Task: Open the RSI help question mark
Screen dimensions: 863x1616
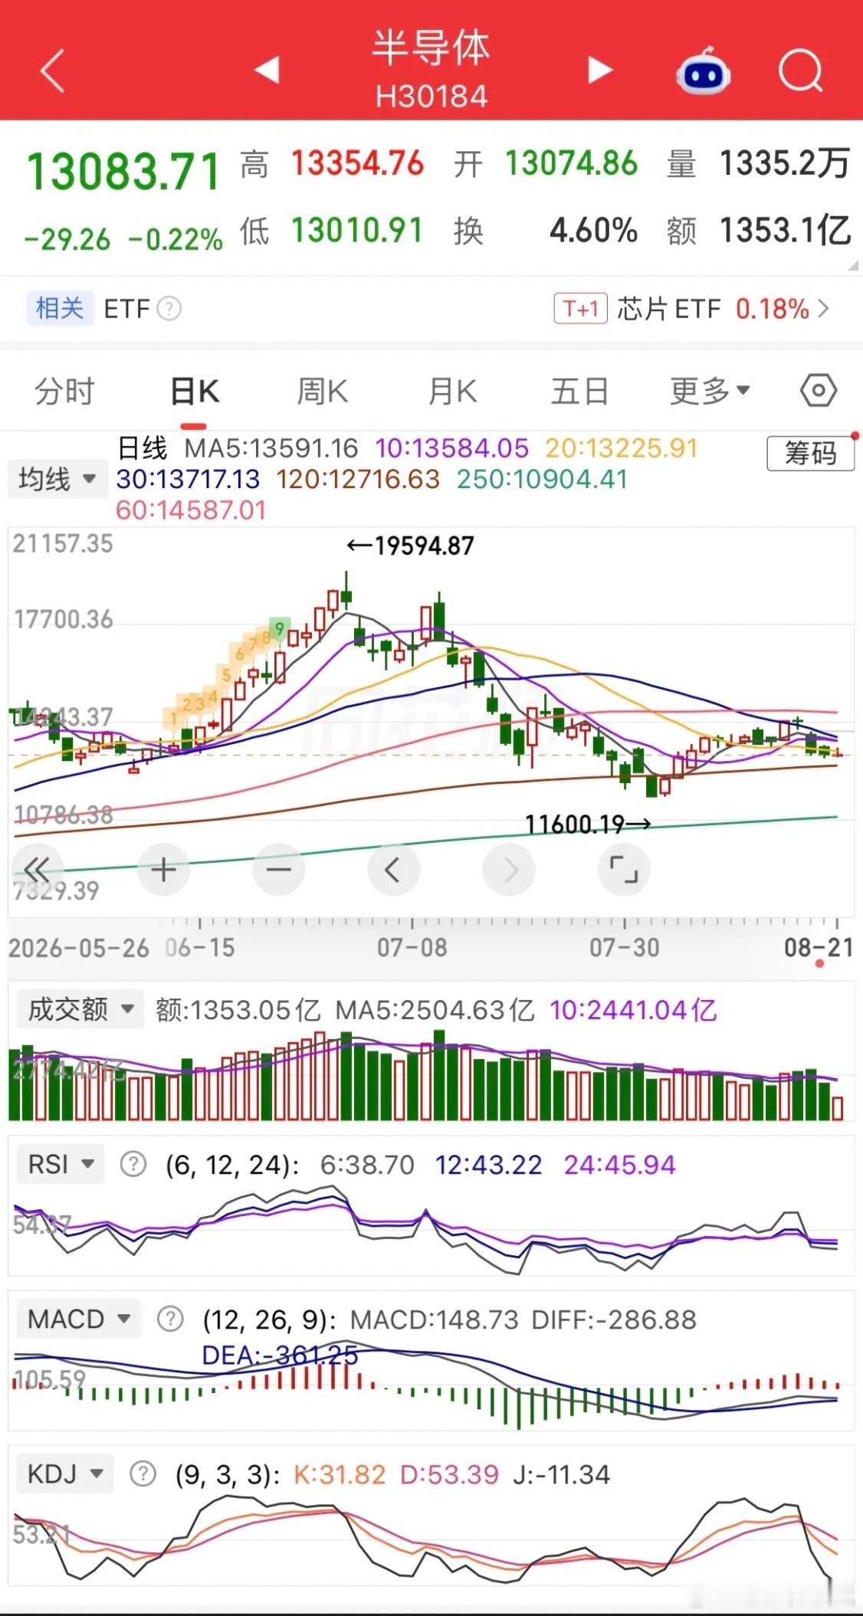Action: 133,1165
